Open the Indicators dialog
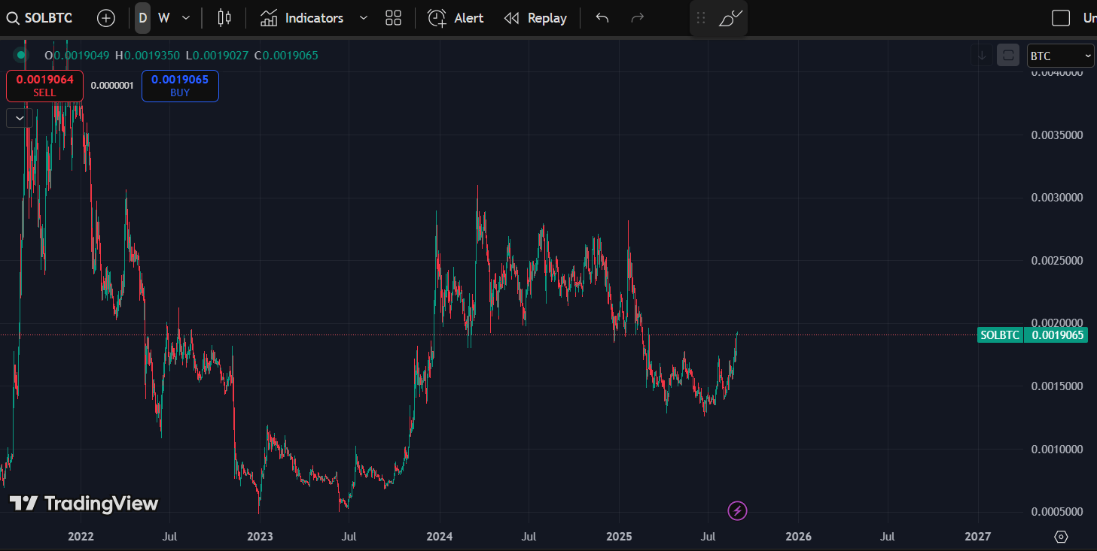This screenshot has width=1097, height=551. tap(302, 18)
